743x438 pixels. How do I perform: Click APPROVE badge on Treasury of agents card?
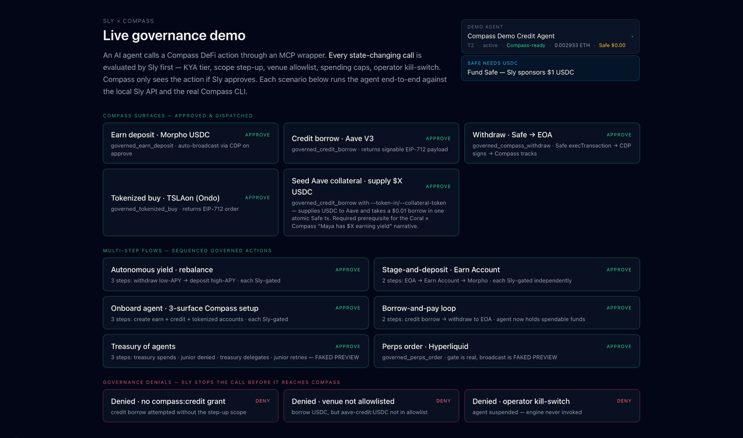tap(348, 347)
